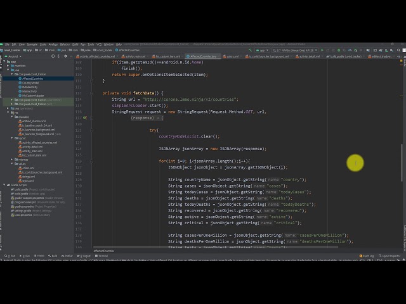This screenshot has width=406, height=304.
Task: Switch to build.gradle editor tab
Action: (344, 56)
